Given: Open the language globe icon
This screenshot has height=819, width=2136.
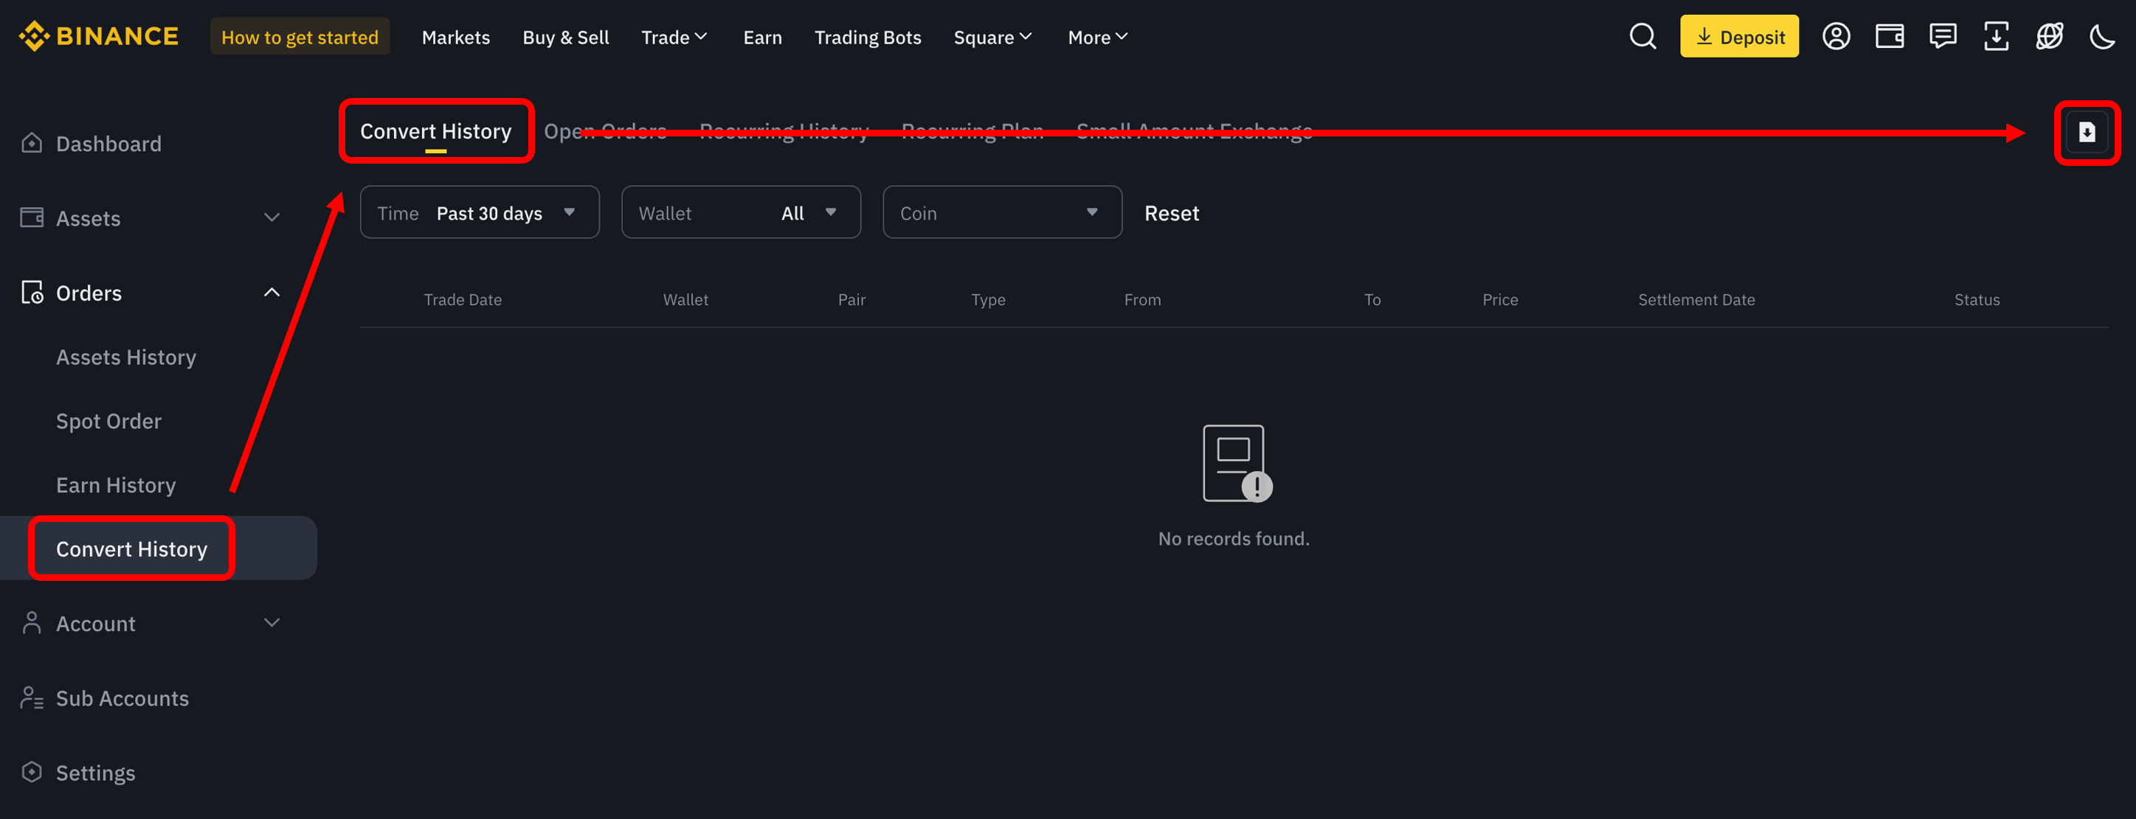Looking at the screenshot, I should click(2049, 36).
